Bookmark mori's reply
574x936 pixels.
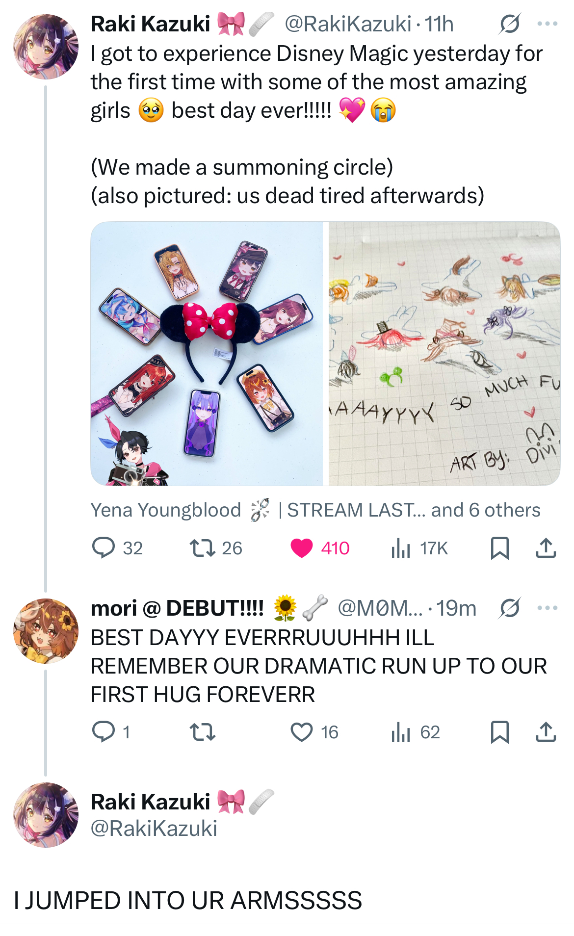click(499, 732)
